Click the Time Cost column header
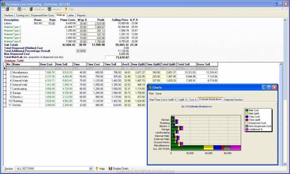Image resolution: width=290 pixels, height=174 pixels. tap(95, 64)
